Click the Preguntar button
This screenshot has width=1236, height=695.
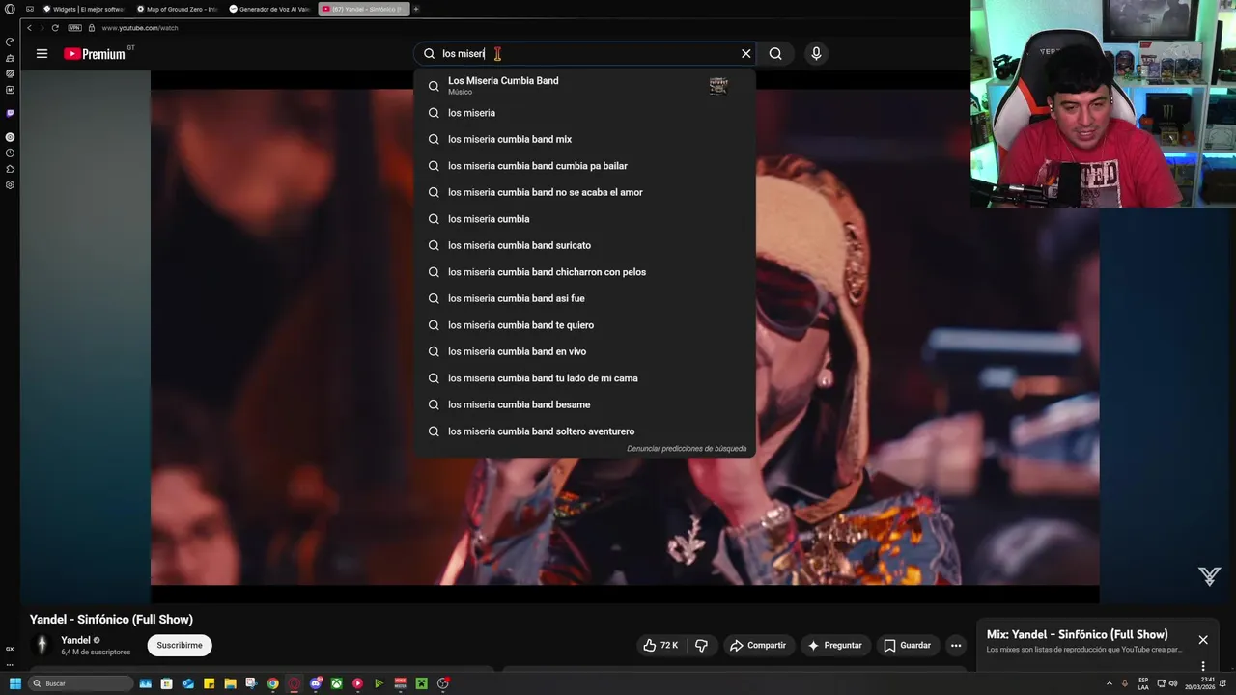834,645
